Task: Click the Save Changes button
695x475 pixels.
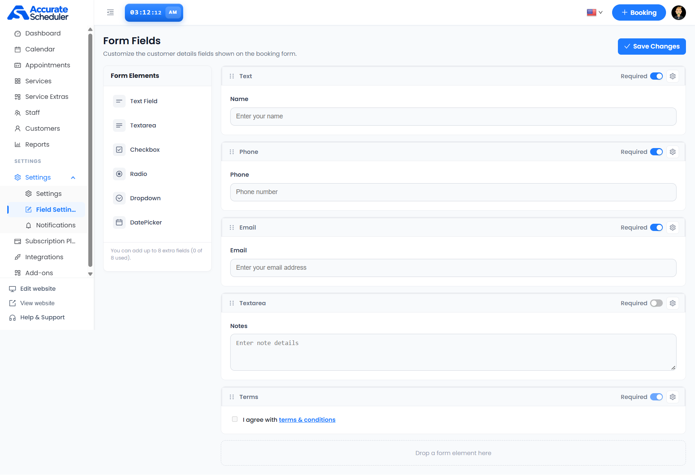Action: [652, 46]
